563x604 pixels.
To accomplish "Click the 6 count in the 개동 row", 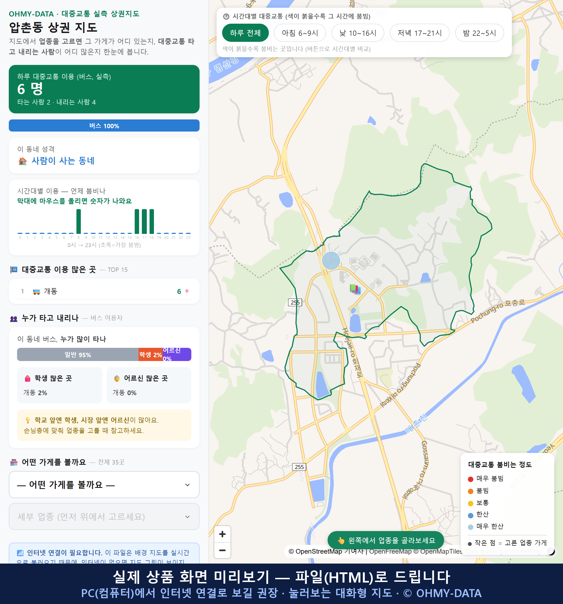I will [179, 292].
